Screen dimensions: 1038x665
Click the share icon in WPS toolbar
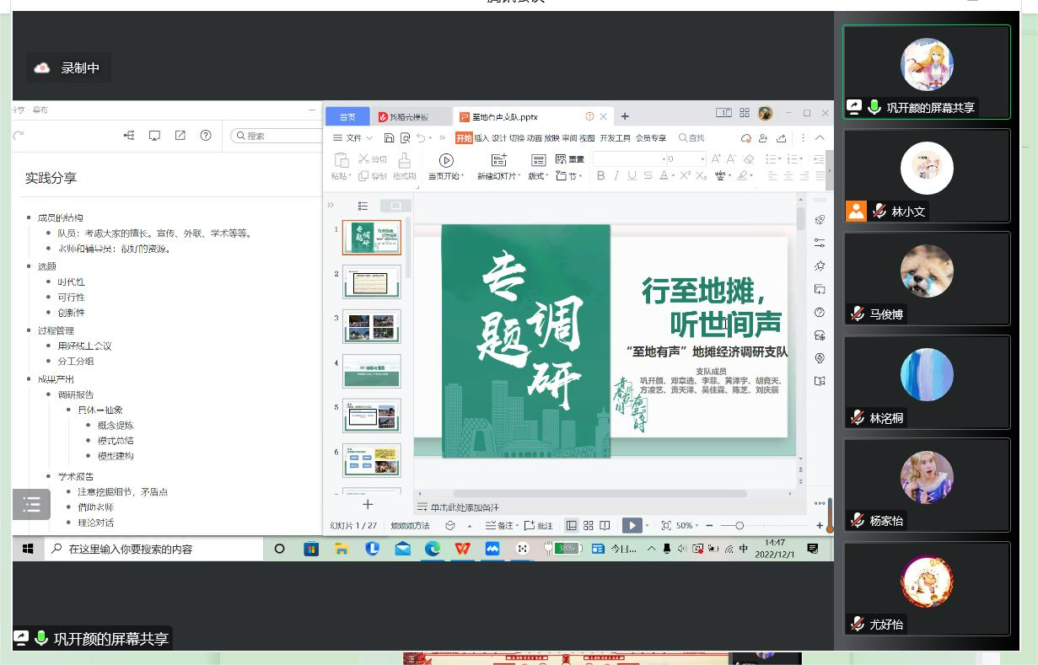tap(781, 138)
